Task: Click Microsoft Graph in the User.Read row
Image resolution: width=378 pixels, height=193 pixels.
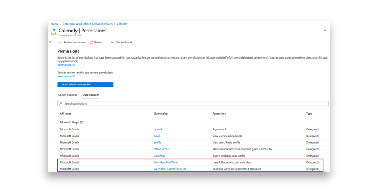Action: [69, 156]
